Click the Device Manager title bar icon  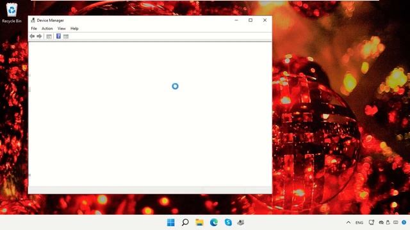(33, 20)
